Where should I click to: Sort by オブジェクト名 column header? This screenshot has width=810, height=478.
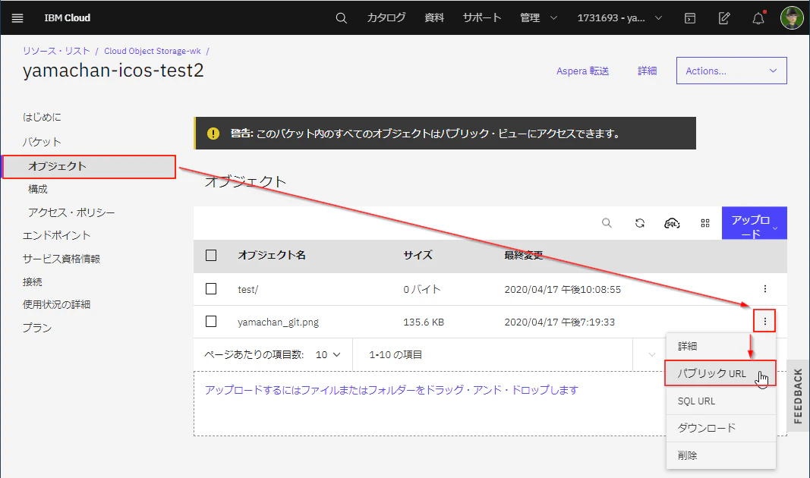point(272,255)
